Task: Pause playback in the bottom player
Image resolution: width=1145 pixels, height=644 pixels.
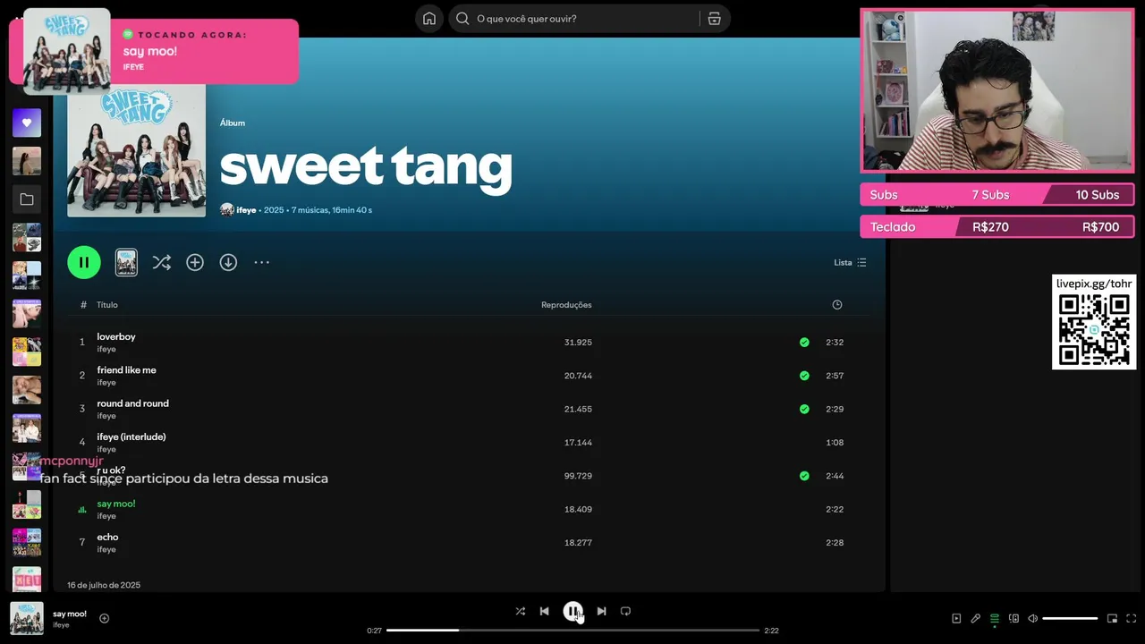Action: point(572,611)
